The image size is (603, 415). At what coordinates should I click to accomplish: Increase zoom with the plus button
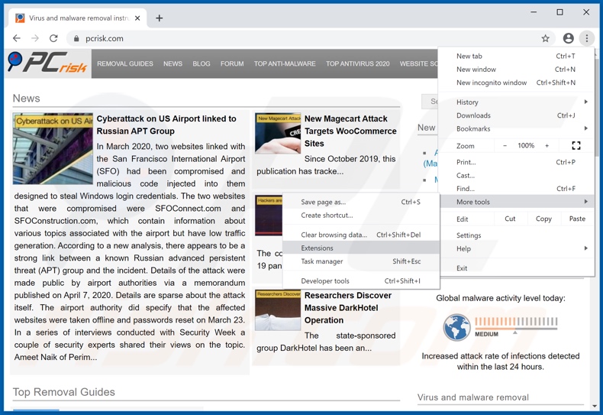pos(547,145)
